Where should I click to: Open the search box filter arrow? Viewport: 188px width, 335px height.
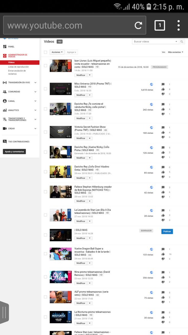click(x=176, y=42)
